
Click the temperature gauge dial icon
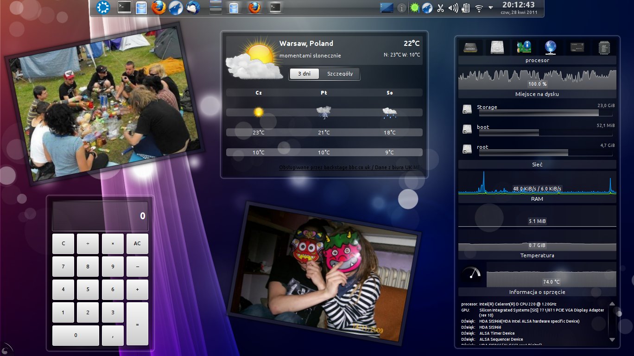tap(472, 273)
